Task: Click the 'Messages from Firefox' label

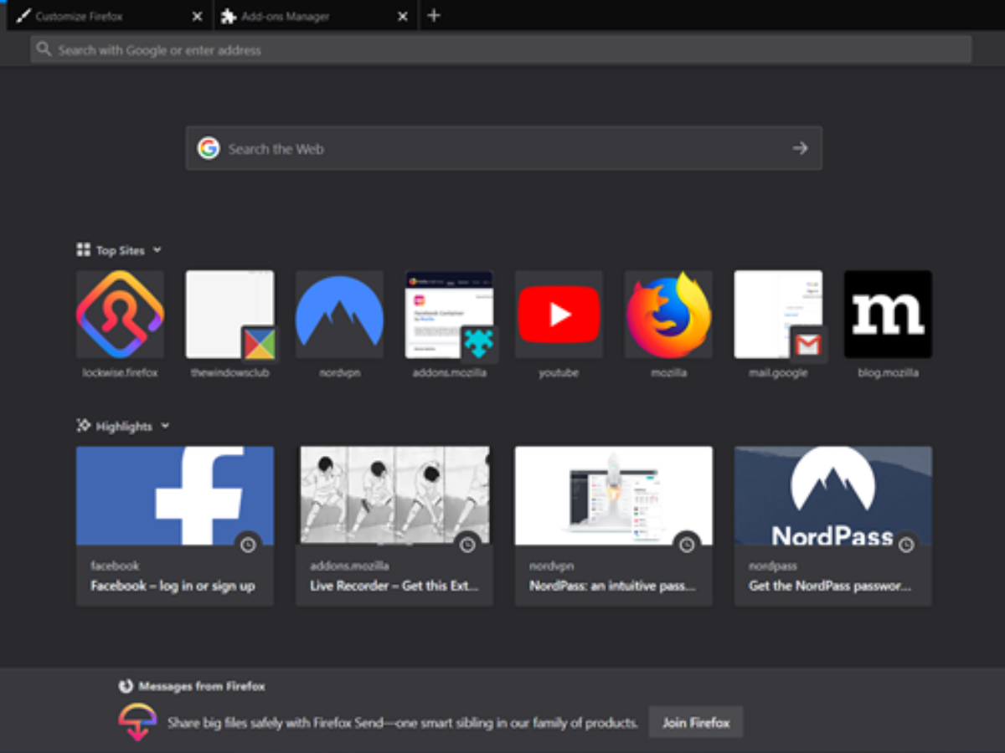Action: coord(202,686)
